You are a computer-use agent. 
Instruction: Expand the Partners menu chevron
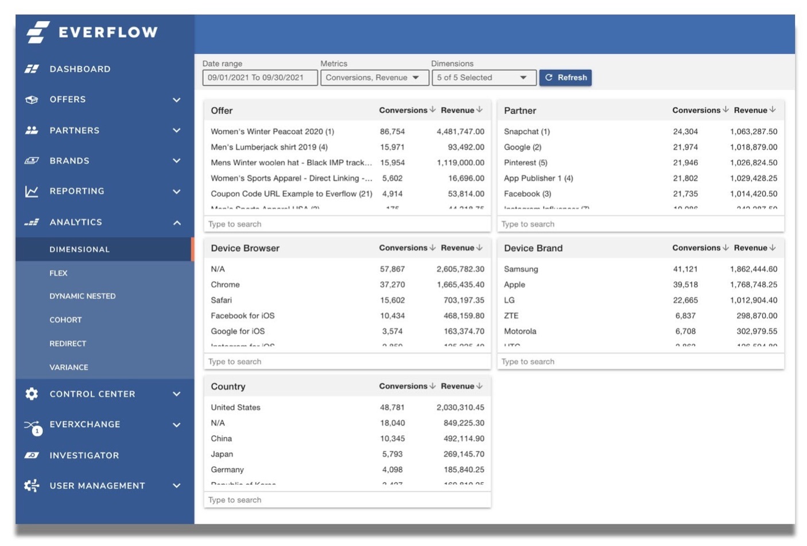177,130
